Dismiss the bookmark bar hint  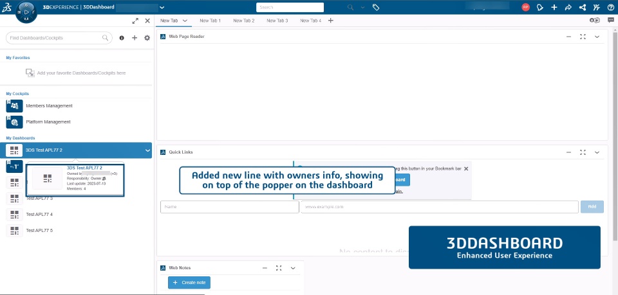tap(466, 169)
